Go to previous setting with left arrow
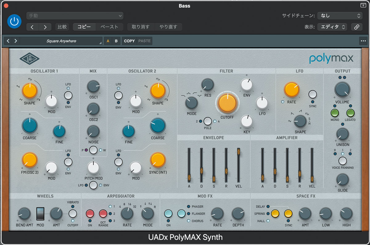The width and height of the screenshot is (370, 245). pos(33,27)
